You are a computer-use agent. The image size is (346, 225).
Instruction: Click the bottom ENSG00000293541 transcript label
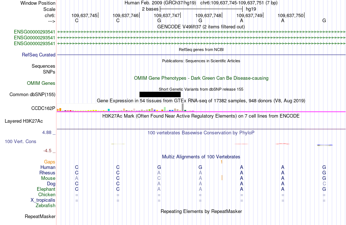pos(35,43)
